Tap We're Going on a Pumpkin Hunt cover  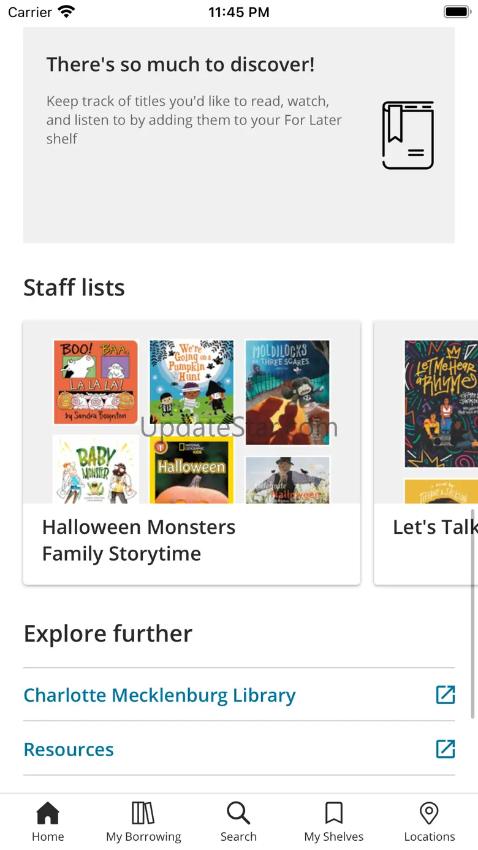point(191,382)
